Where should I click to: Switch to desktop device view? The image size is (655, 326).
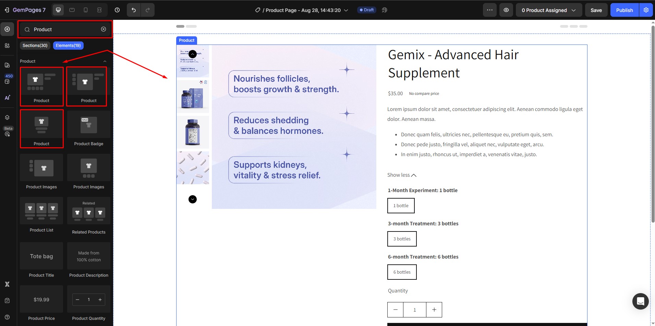tap(58, 10)
